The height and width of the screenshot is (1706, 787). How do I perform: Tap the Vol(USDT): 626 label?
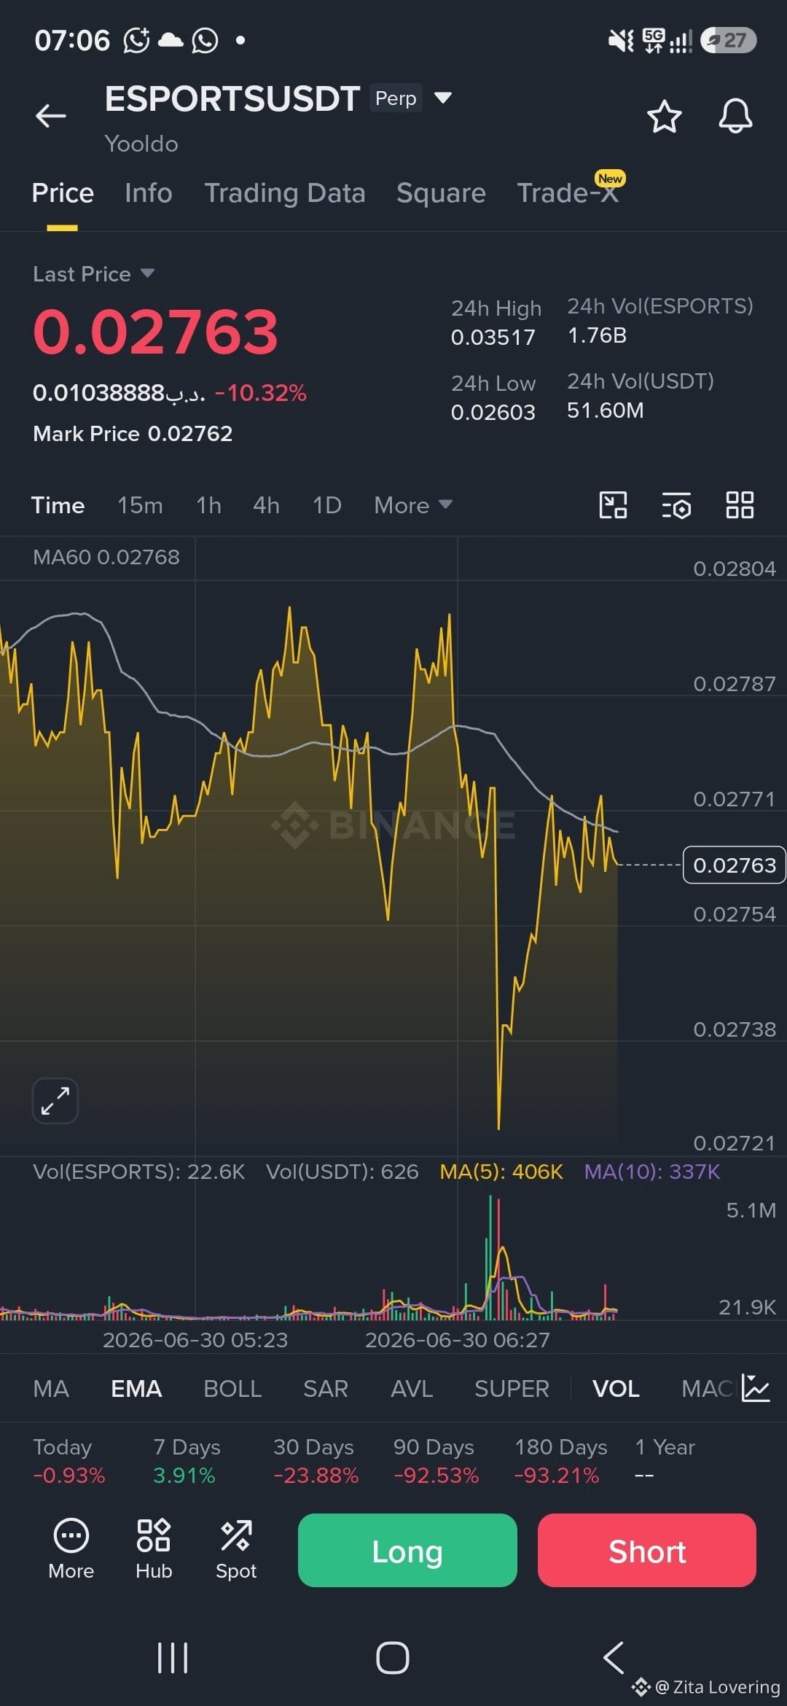click(x=342, y=1172)
